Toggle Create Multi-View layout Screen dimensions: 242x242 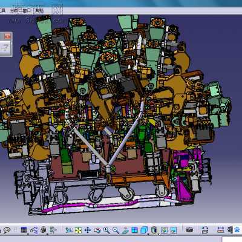134,230
